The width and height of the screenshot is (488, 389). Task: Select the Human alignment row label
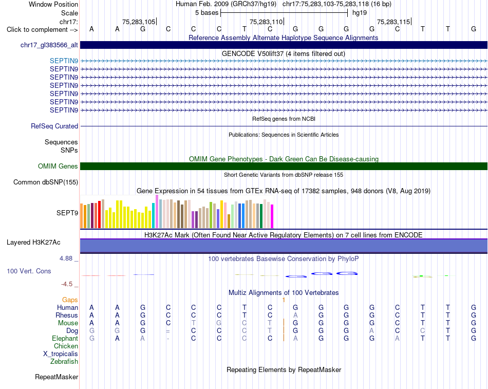[x=67, y=308]
